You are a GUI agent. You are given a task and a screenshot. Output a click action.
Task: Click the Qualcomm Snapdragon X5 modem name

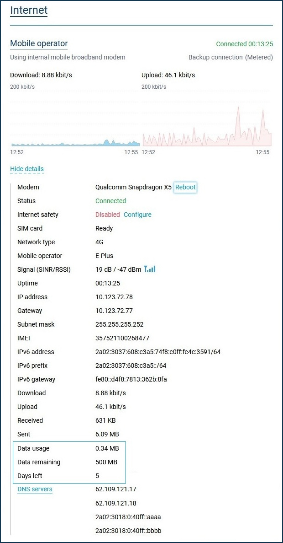pyautogui.click(x=133, y=188)
